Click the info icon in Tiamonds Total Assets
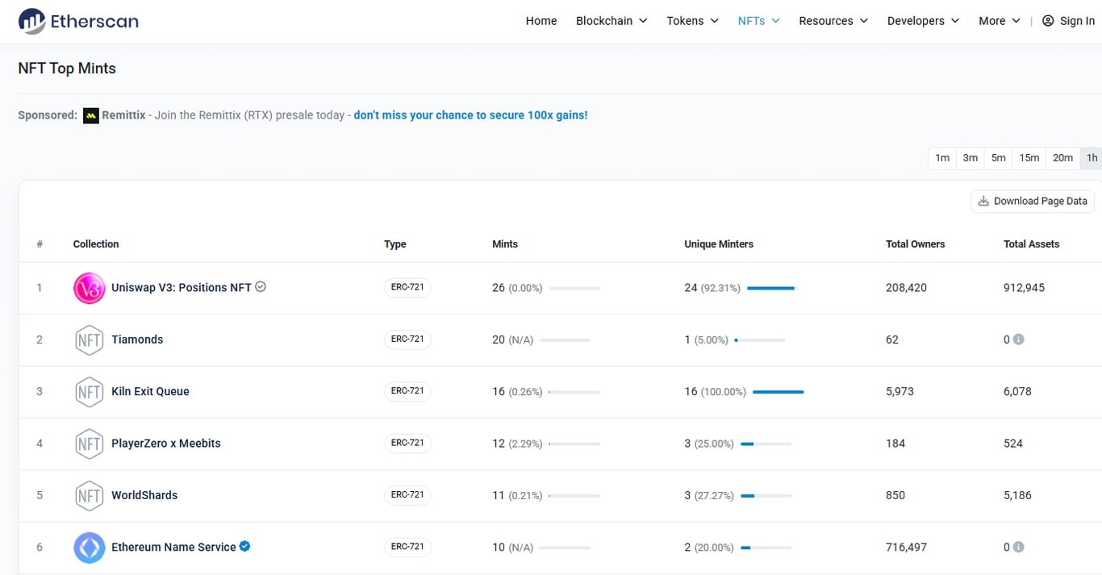This screenshot has height=575, width=1102. click(x=1018, y=340)
